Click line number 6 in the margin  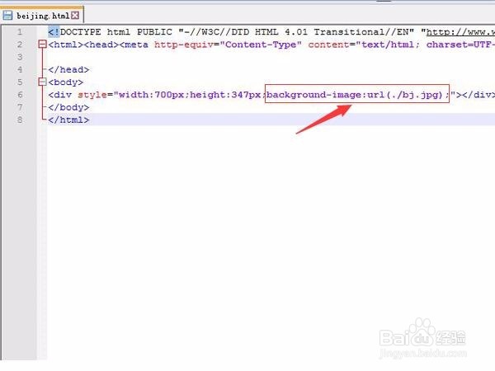click(x=20, y=95)
